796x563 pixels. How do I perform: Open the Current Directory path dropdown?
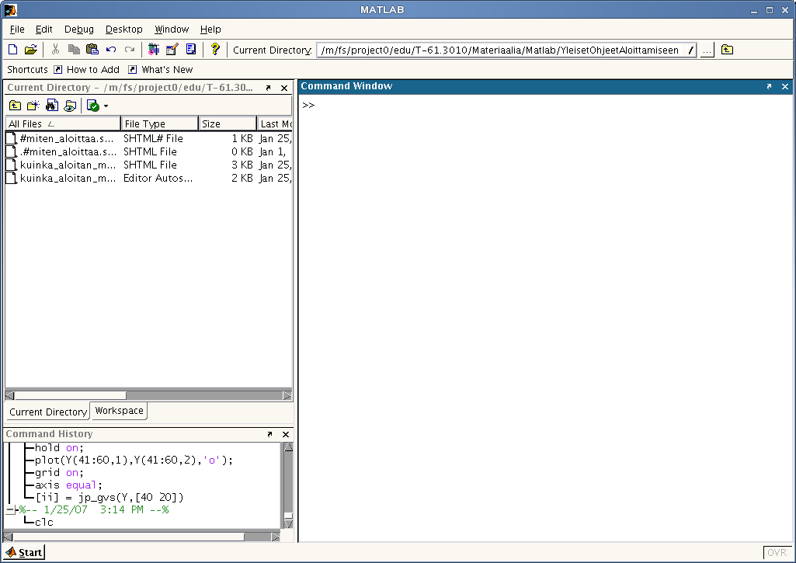pyautogui.click(x=690, y=50)
